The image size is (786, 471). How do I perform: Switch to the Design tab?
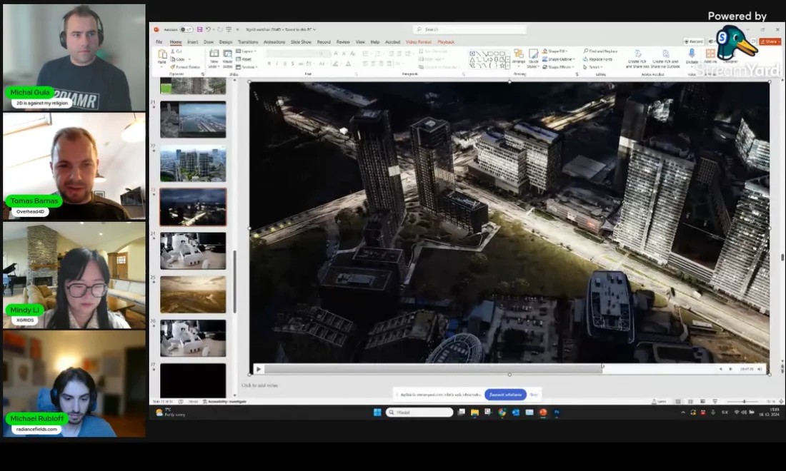[226, 42]
